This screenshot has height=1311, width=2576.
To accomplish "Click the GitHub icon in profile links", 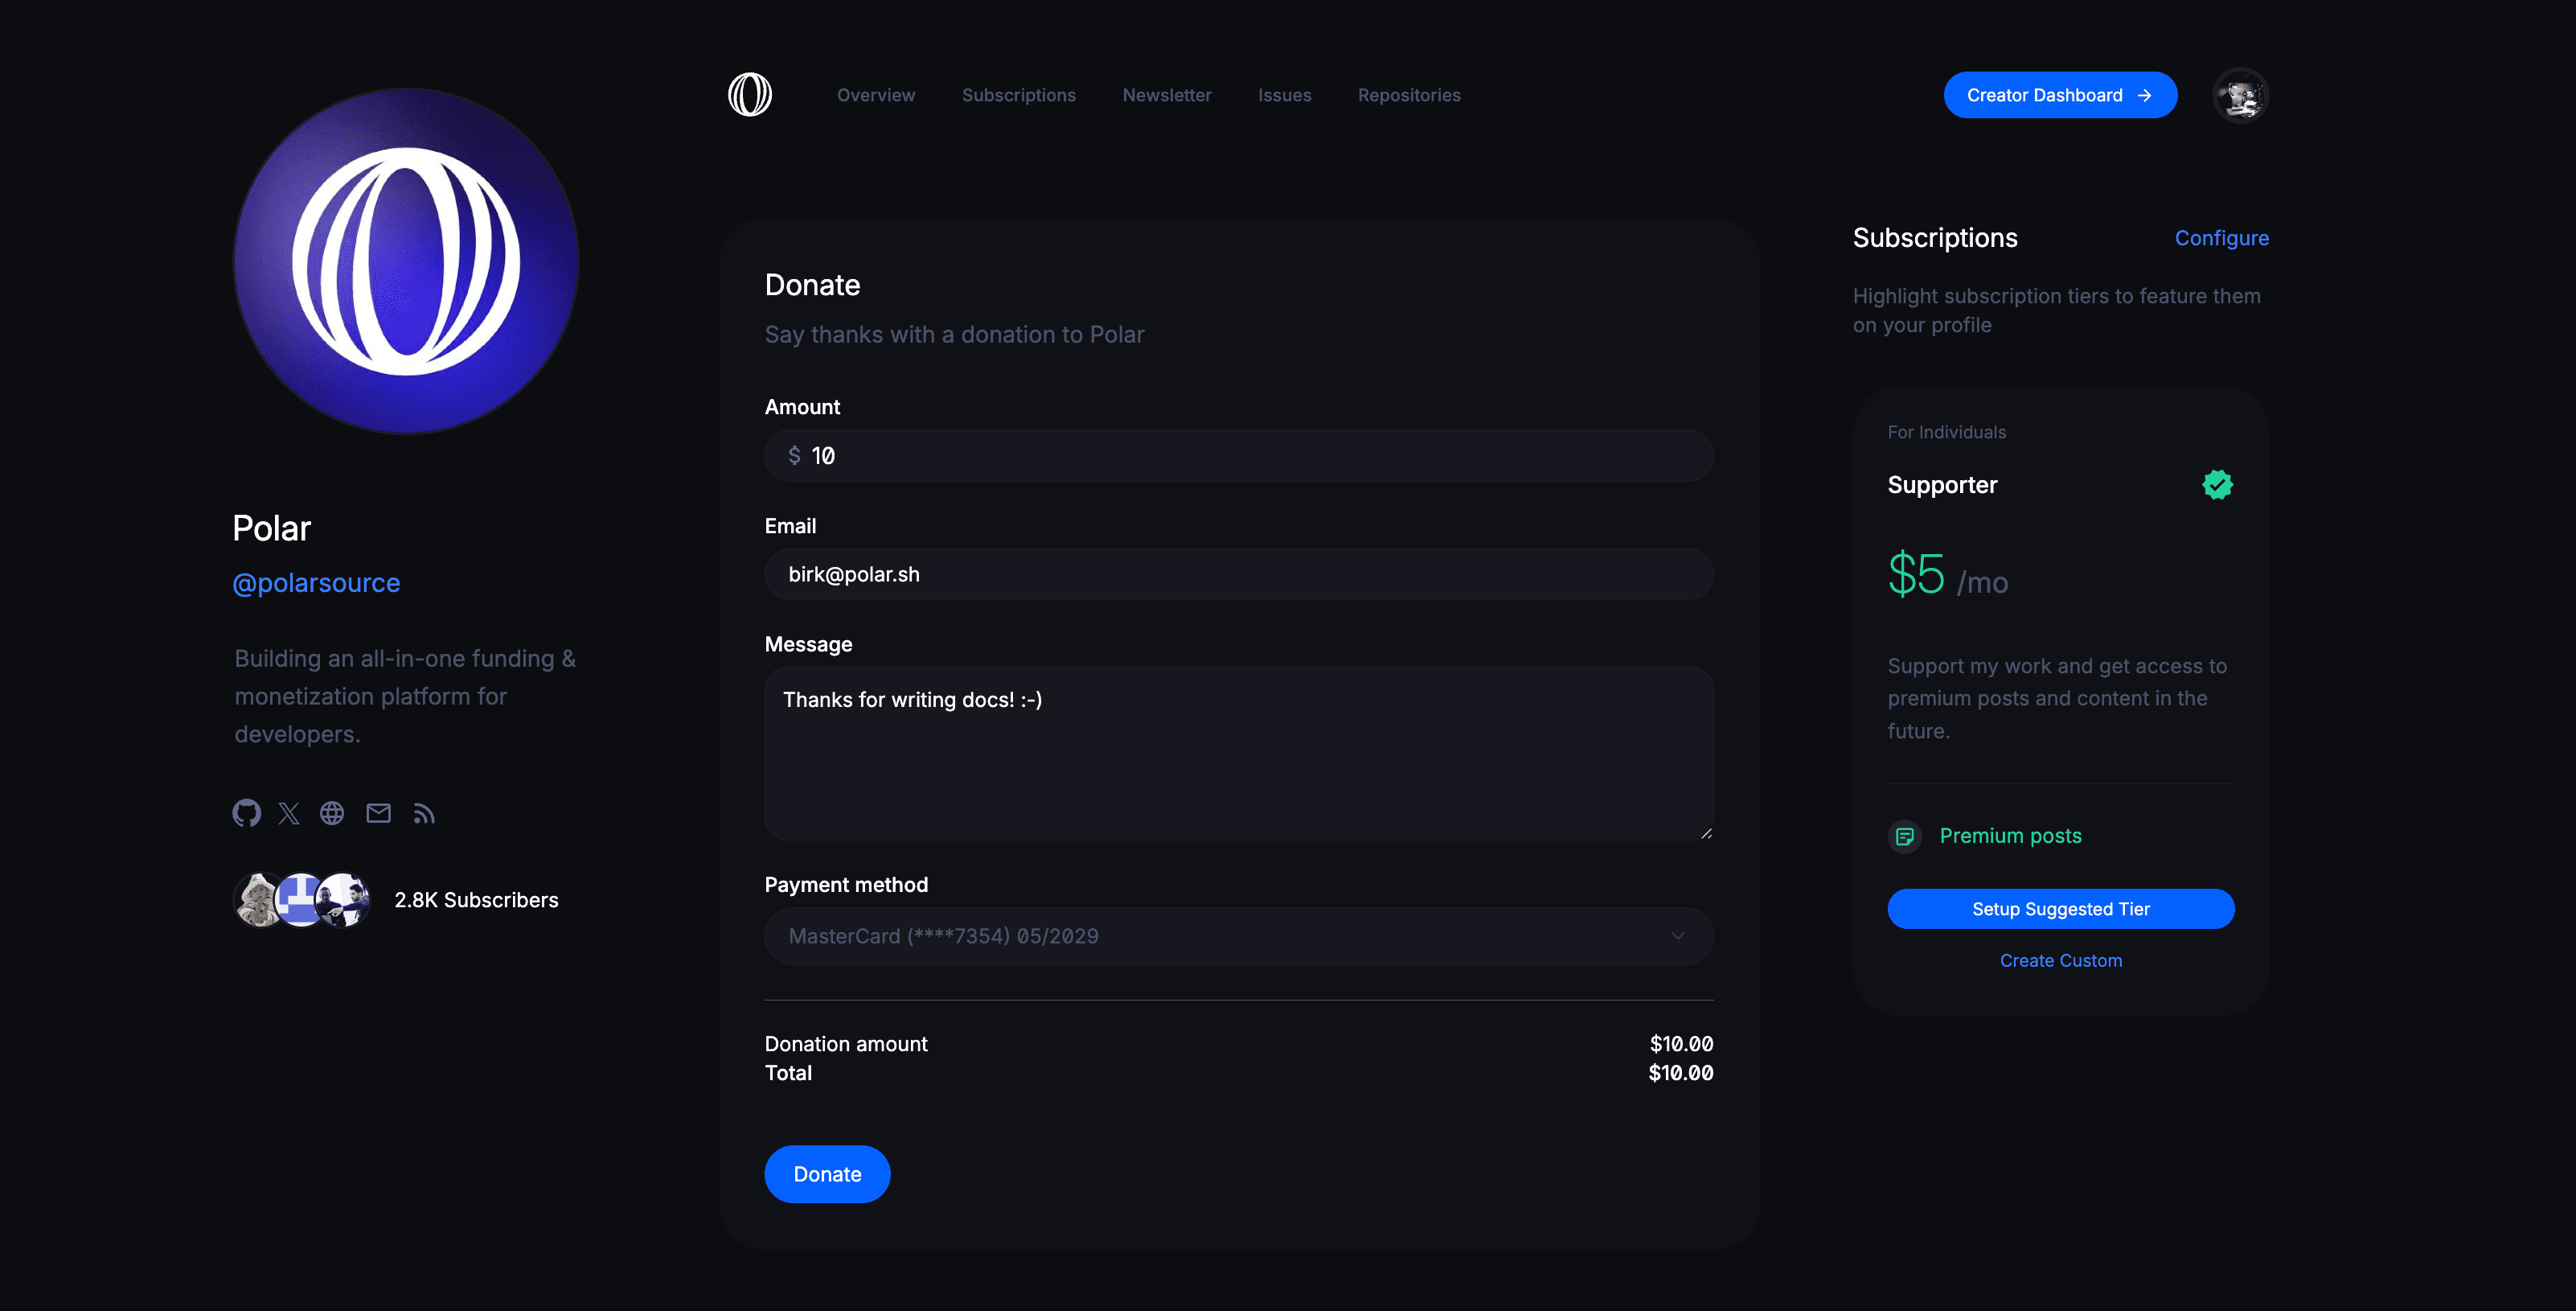I will pyautogui.click(x=248, y=815).
